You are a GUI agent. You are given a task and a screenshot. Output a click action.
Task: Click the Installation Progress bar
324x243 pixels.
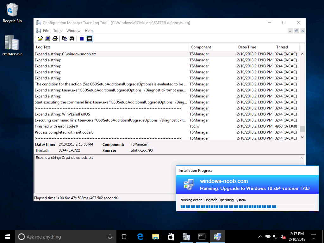coord(247,207)
